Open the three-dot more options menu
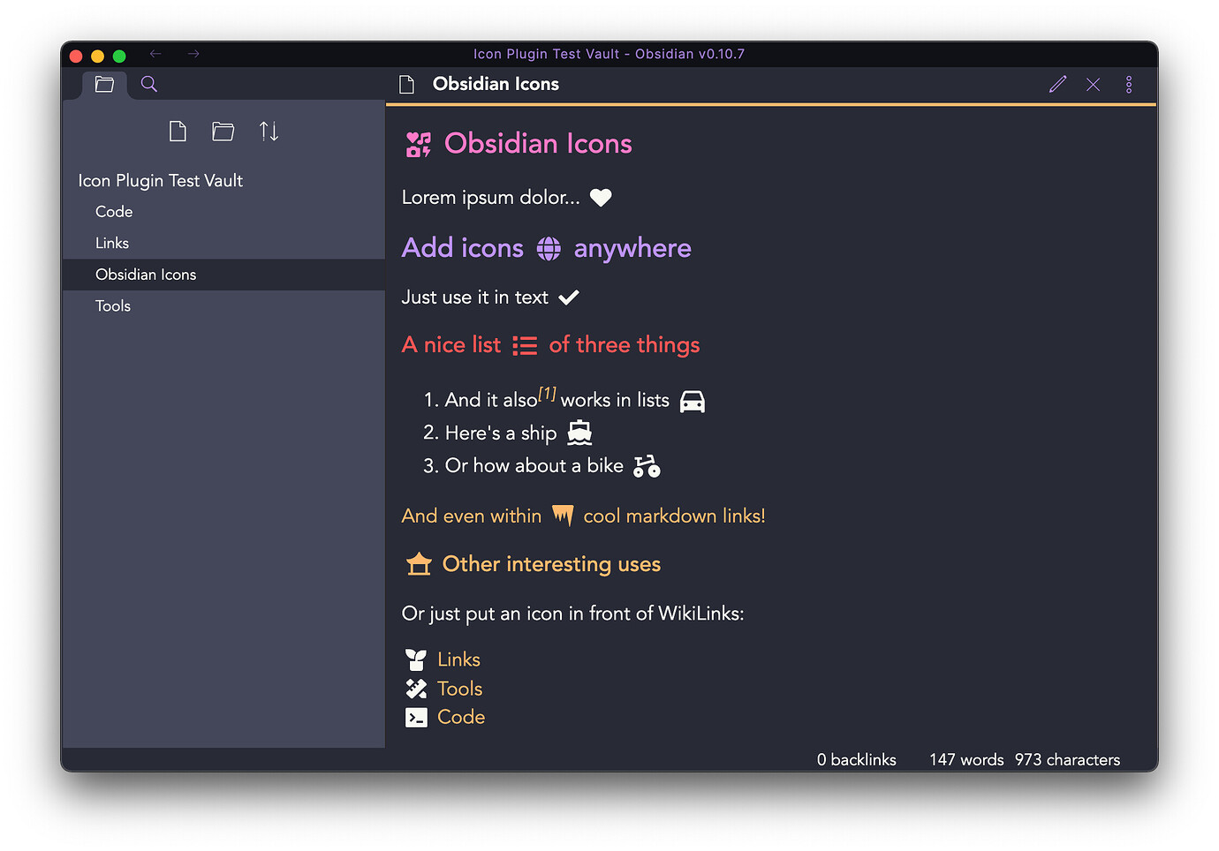1219x851 pixels. (1128, 84)
